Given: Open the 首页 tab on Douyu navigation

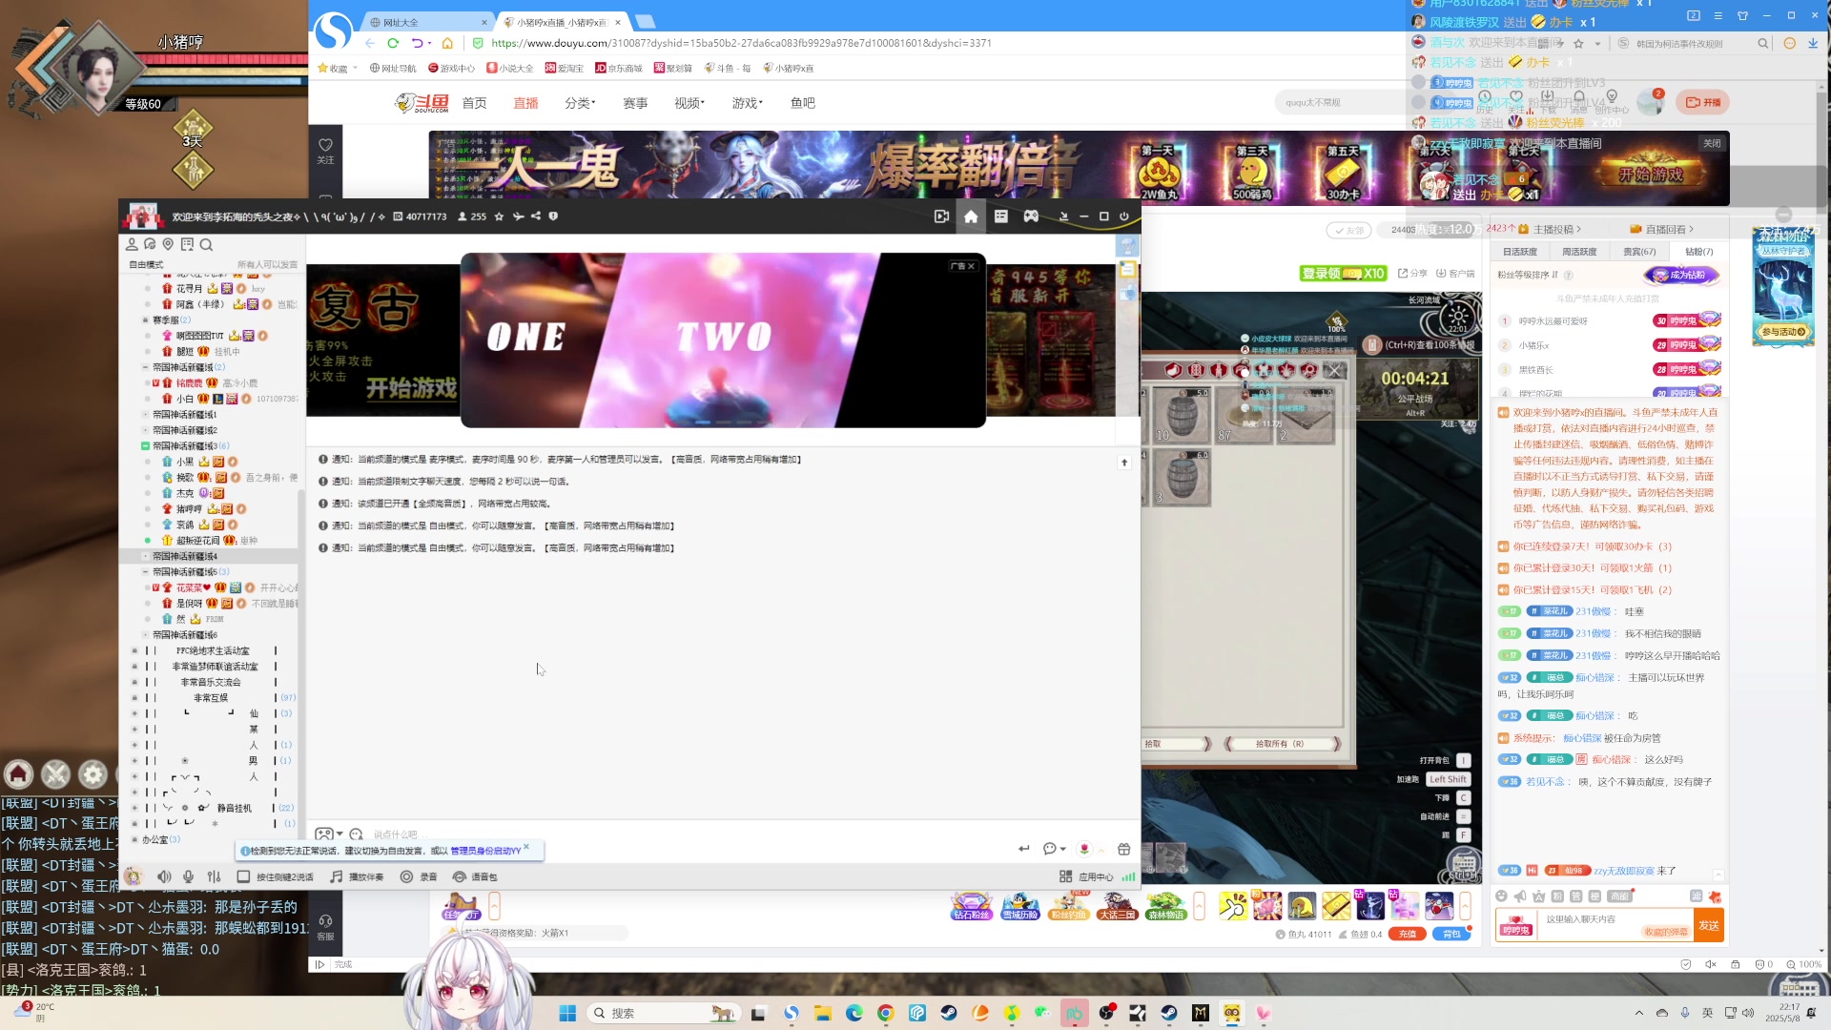Looking at the screenshot, I should [474, 103].
